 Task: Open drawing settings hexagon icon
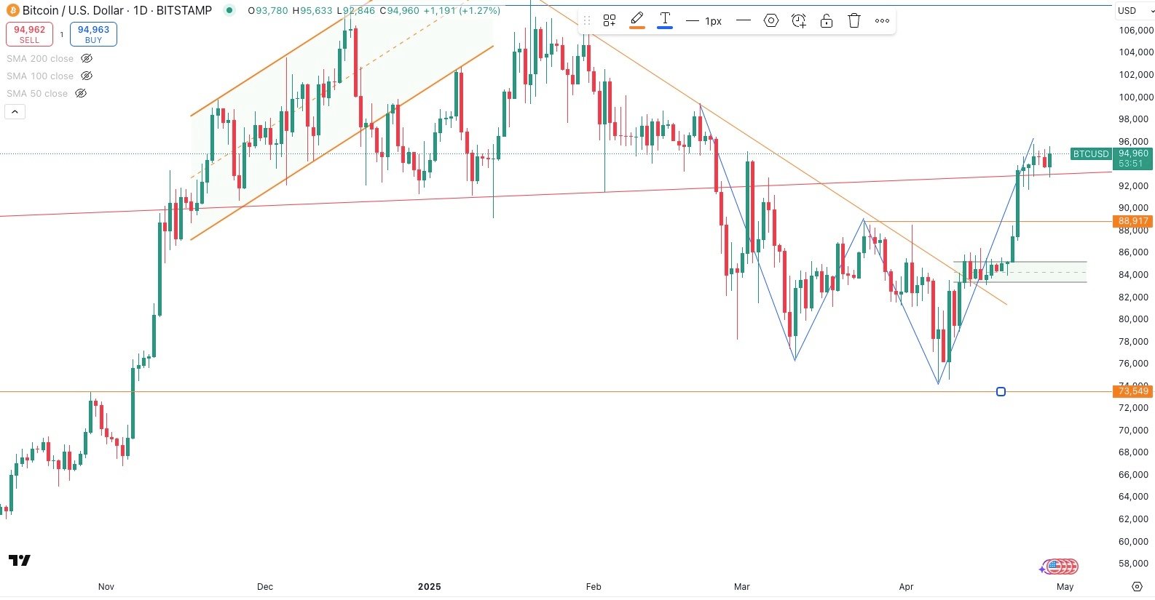coord(771,20)
